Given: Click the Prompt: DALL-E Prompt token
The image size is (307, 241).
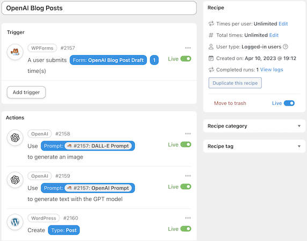Looking at the screenshot, I should (x=87, y=146).
